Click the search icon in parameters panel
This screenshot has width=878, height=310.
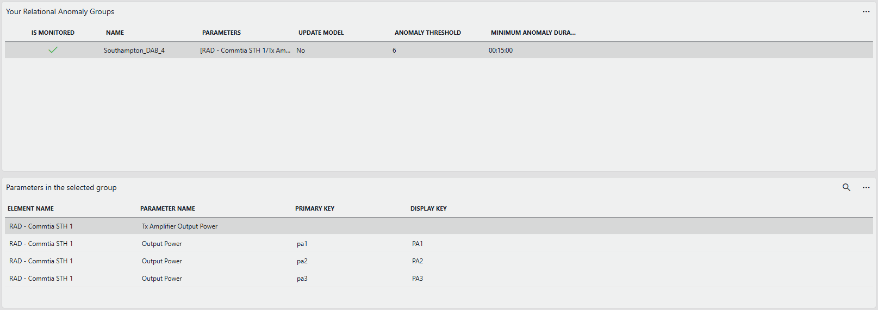(x=846, y=187)
